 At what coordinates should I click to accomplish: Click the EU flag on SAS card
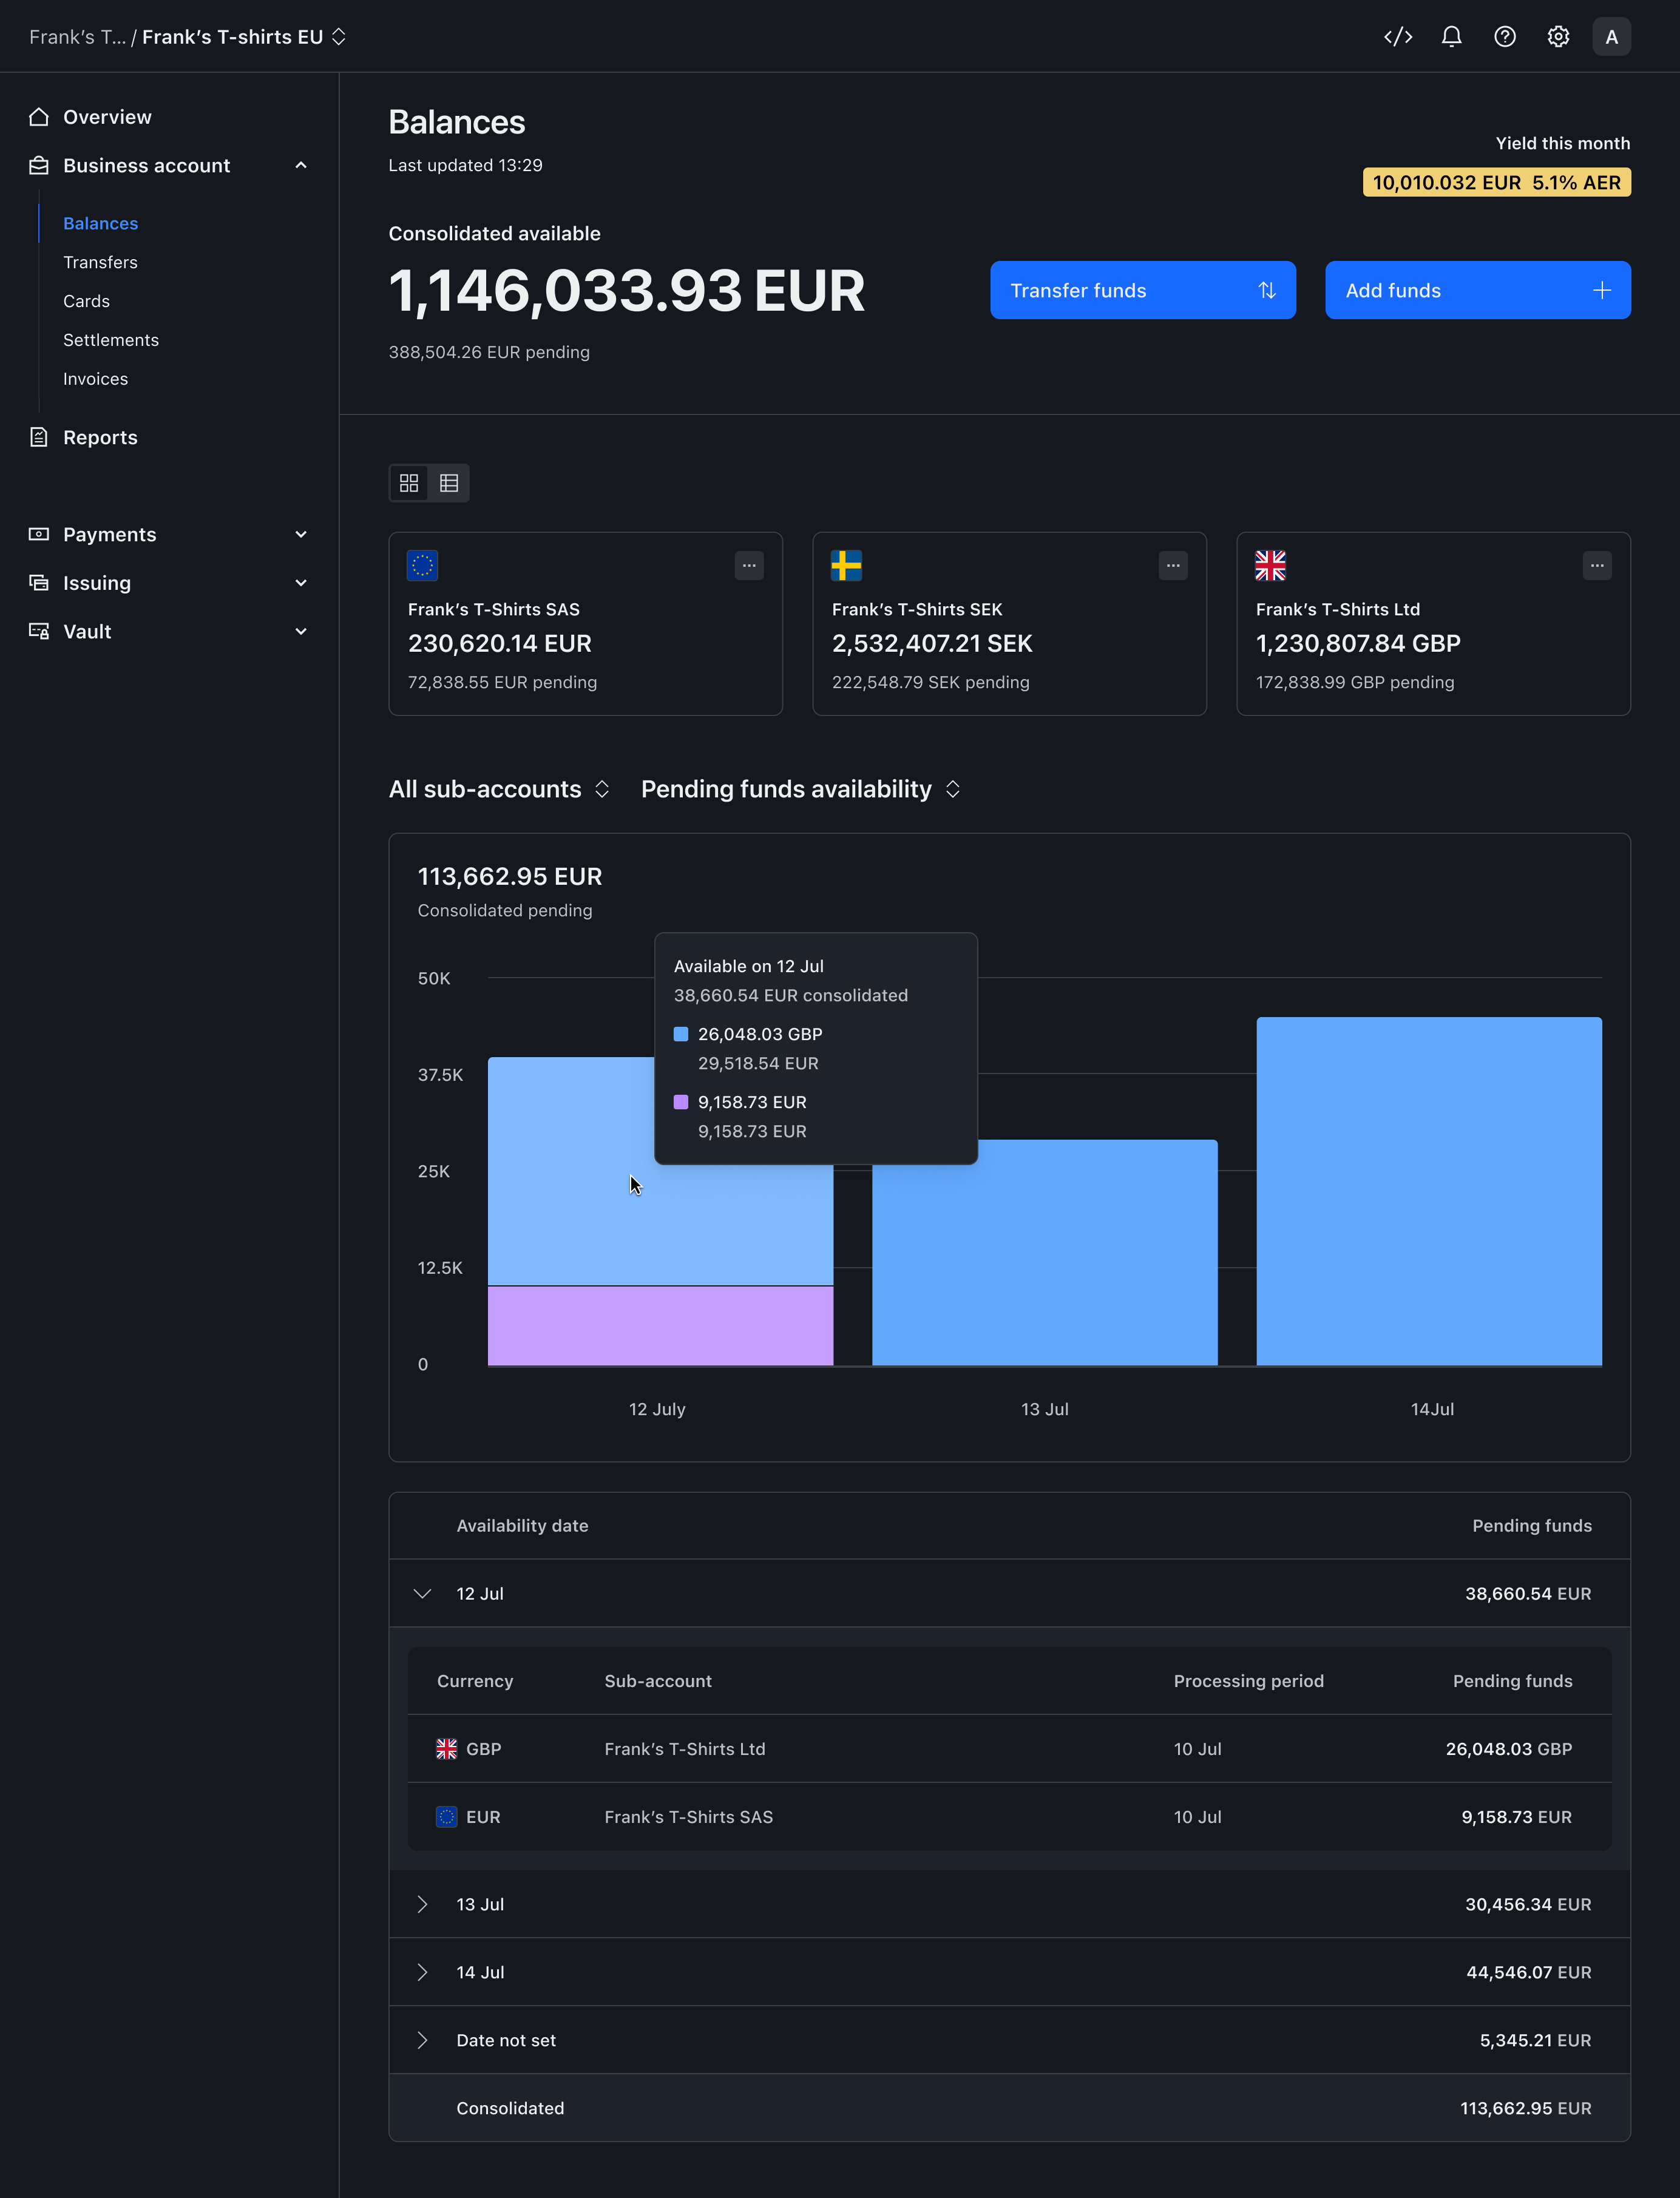[x=423, y=566]
